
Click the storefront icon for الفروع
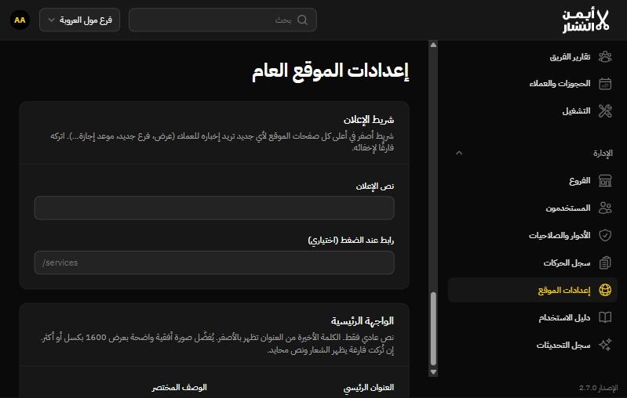pyautogui.click(x=605, y=181)
